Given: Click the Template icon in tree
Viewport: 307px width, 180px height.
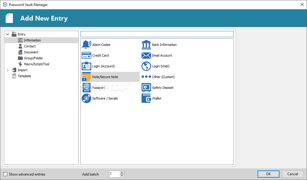Looking at the screenshot, I should tap(14, 76).
